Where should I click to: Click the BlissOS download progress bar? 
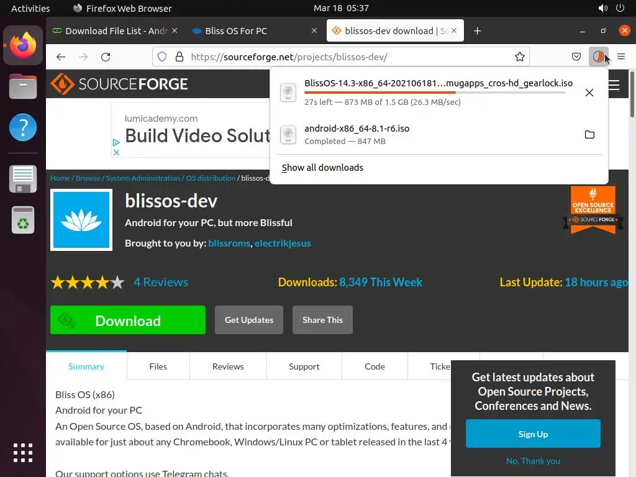click(x=435, y=93)
